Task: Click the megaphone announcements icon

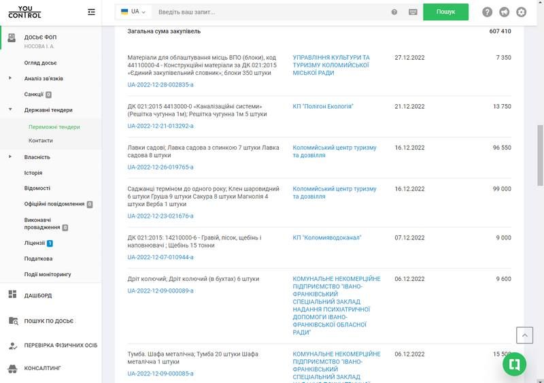Action: click(x=504, y=12)
